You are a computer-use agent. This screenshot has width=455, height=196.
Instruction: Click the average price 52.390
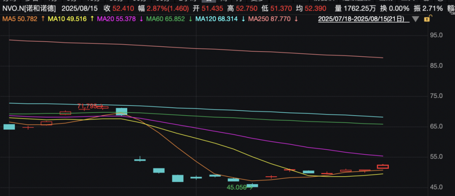[x=315, y=8]
